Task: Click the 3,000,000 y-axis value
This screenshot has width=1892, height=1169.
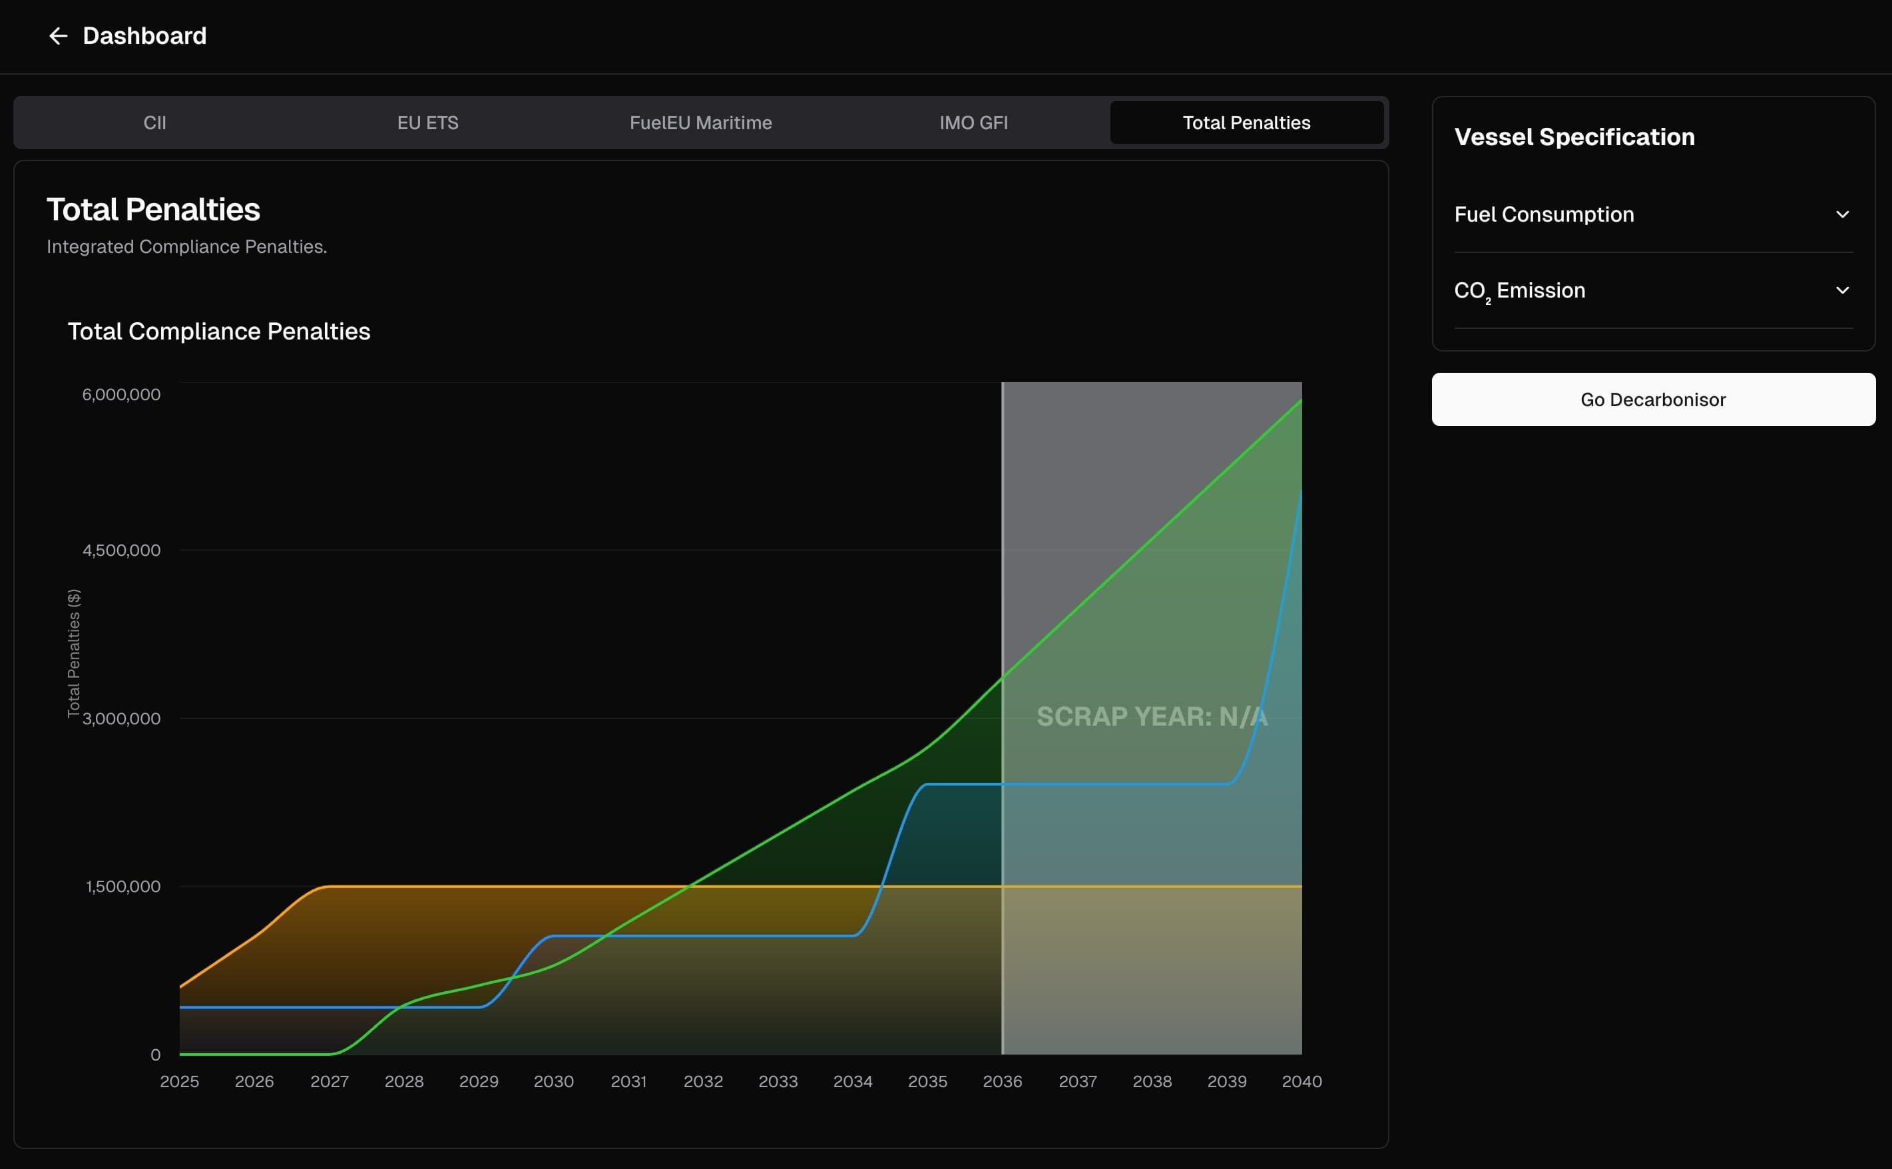Action: 121,718
